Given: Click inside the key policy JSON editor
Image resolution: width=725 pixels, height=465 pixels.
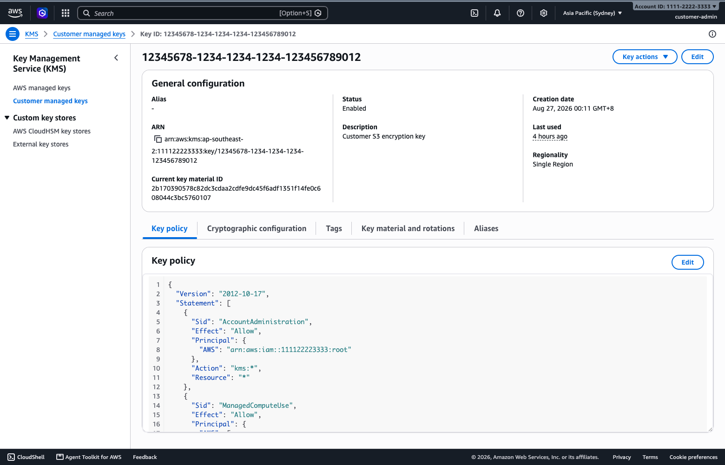Looking at the screenshot, I should 428,354.
